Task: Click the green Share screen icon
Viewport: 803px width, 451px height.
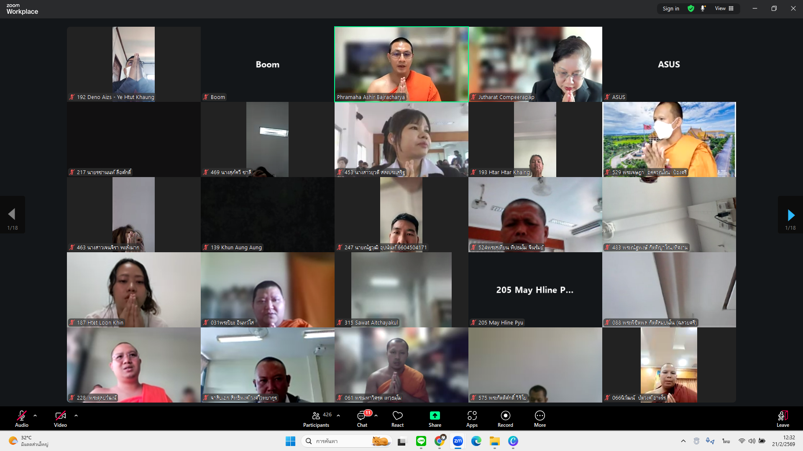Action: tap(435, 416)
